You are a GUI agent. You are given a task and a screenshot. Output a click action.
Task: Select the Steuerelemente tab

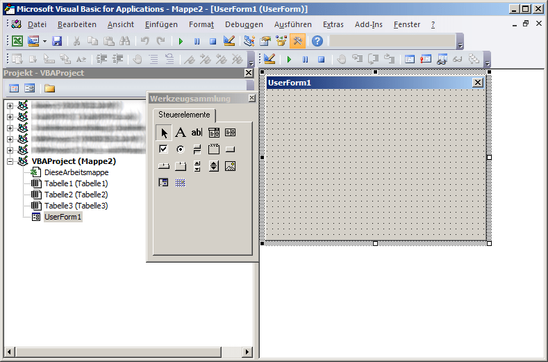tap(184, 115)
